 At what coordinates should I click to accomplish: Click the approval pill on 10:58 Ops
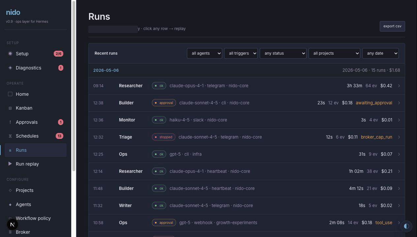pyautogui.click(x=164, y=223)
